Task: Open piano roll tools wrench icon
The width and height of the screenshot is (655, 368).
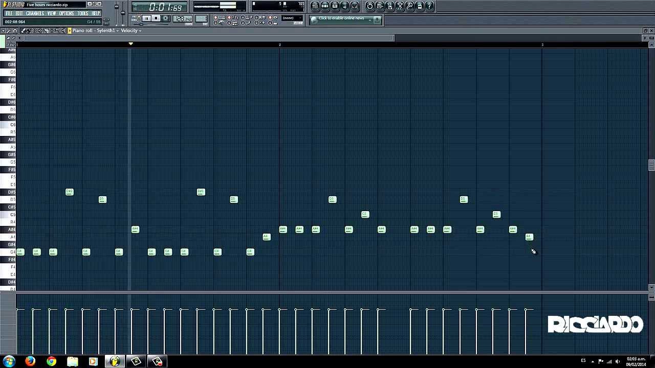Action: click(9, 31)
